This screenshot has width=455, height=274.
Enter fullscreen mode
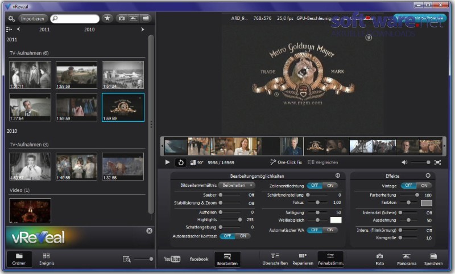coord(437,162)
